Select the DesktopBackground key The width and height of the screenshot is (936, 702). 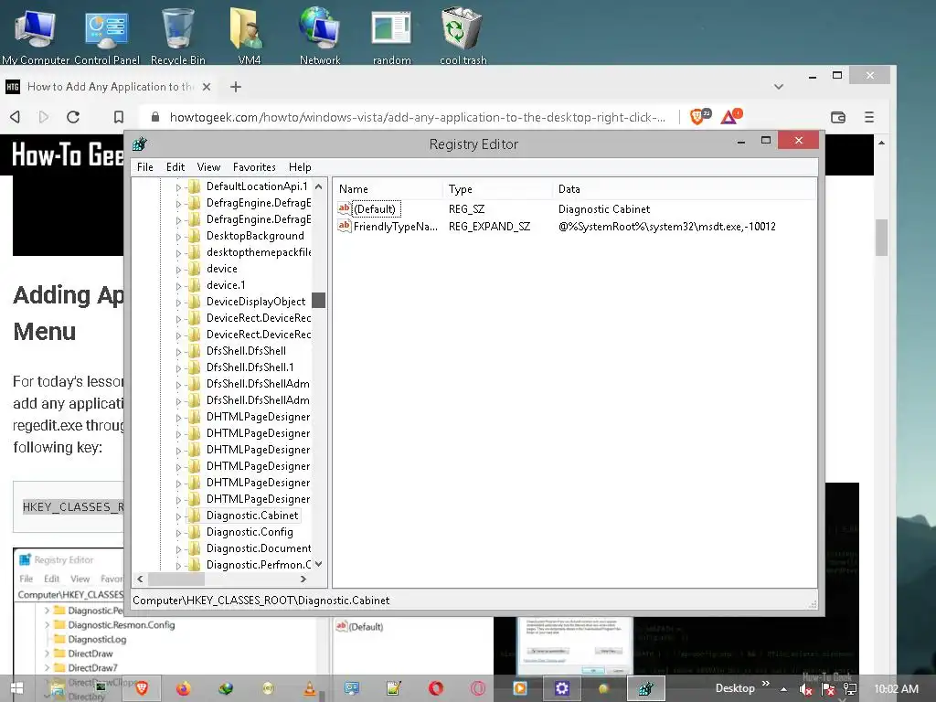coord(255,236)
